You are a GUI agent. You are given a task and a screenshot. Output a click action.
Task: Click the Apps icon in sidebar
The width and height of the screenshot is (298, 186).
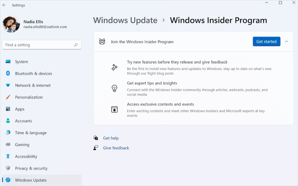[x=8, y=109]
